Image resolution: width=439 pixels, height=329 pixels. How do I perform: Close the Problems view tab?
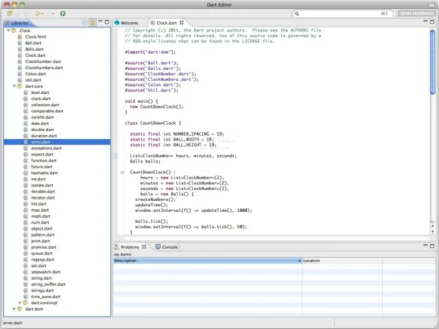144,247
